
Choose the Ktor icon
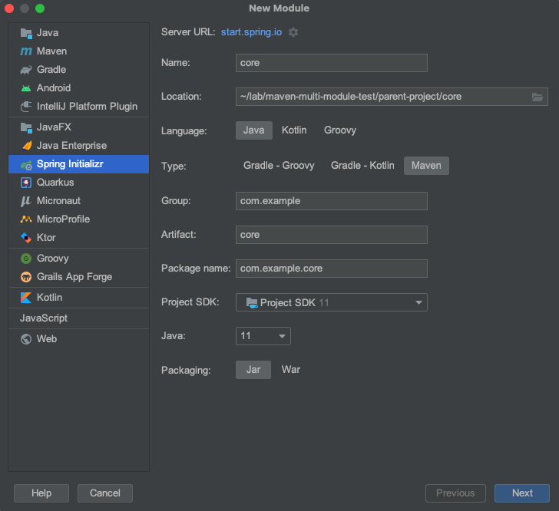(x=26, y=238)
